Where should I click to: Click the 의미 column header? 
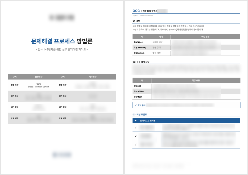coord(161,37)
